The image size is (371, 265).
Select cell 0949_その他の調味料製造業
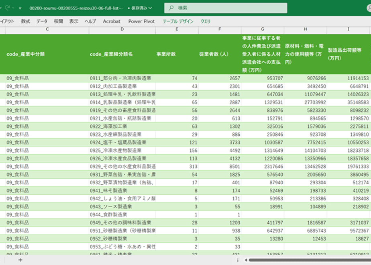122,223
